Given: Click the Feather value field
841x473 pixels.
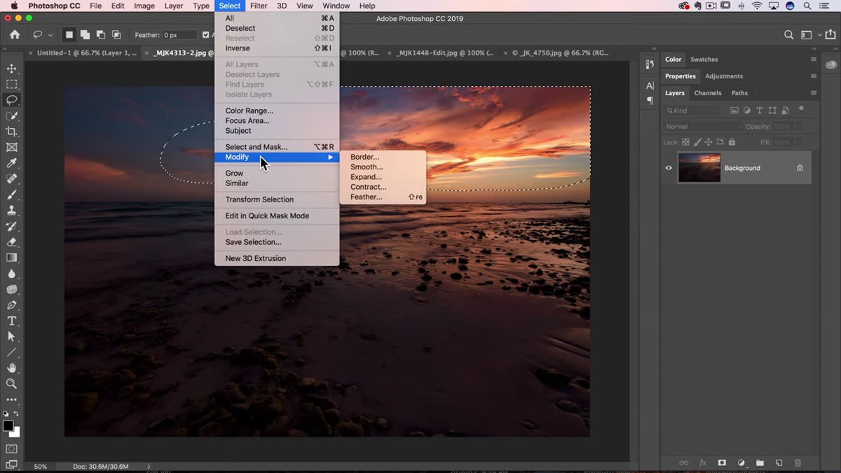Looking at the screenshot, I should pos(179,35).
